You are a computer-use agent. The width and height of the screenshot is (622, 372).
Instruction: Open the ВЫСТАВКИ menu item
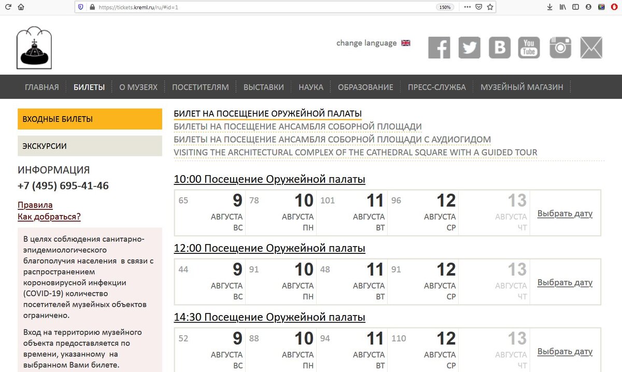[x=264, y=87]
